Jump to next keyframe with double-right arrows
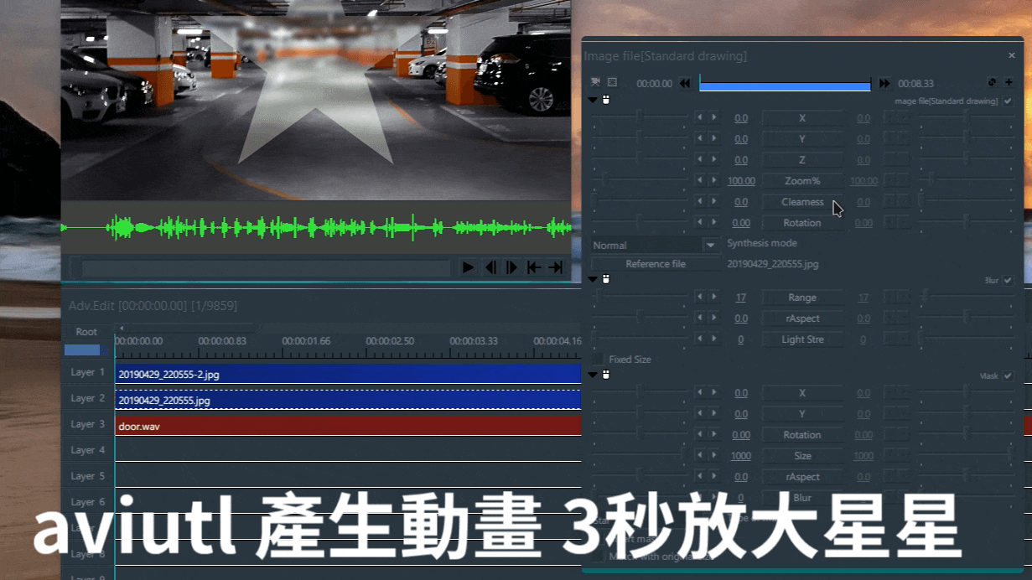 point(884,84)
